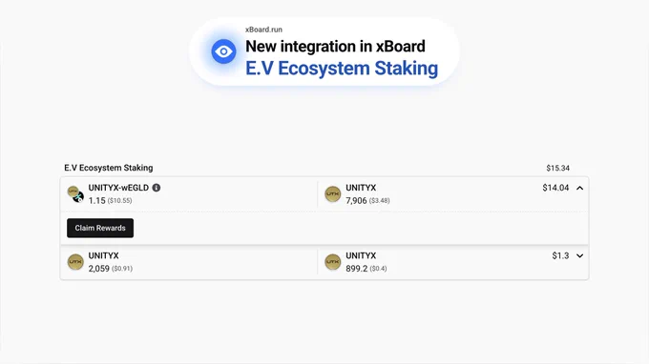Claim Rewards for UNITYX-wEGLD farm

100,228
